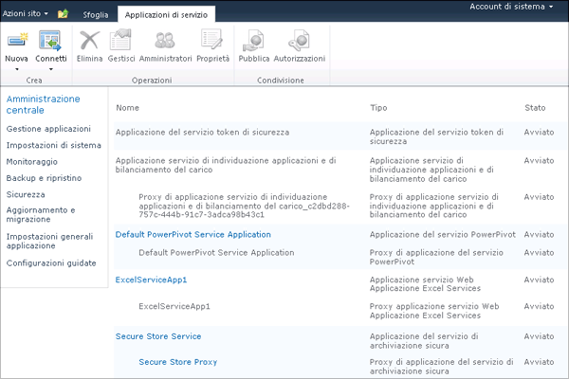Click the navigate up folder icon
Viewport: 569px width, 379px height.
(63, 14)
